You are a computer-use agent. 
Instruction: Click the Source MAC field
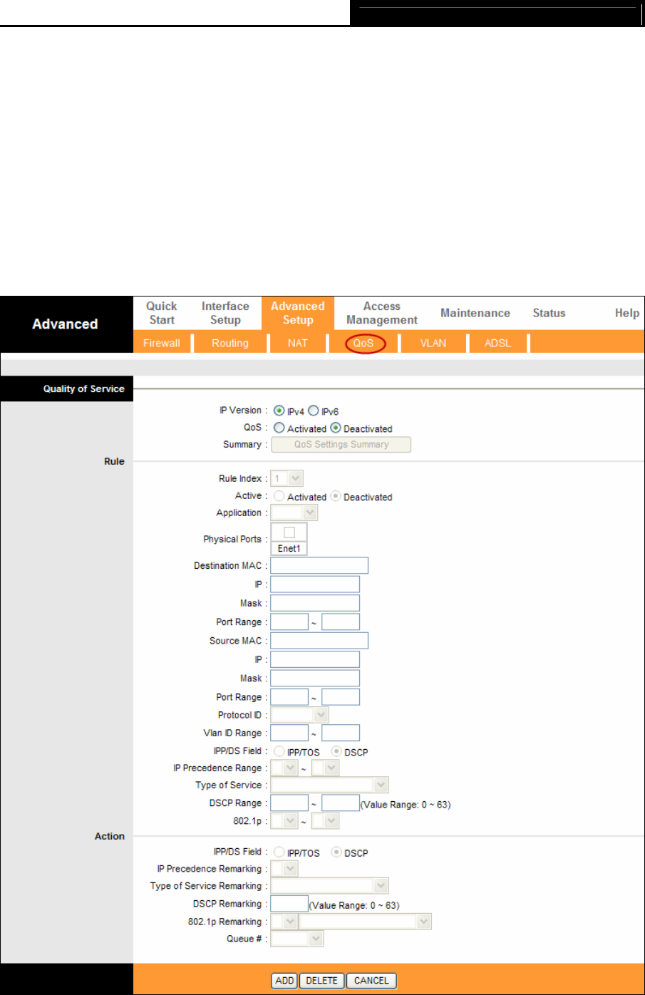(x=319, y=641)
